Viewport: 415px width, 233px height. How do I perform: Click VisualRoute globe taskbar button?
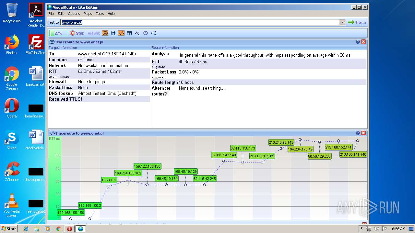tap(80, 229)
